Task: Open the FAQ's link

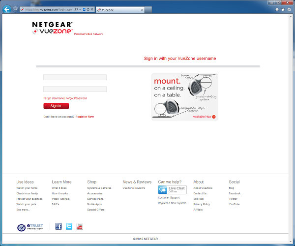Action: [56, 204]
